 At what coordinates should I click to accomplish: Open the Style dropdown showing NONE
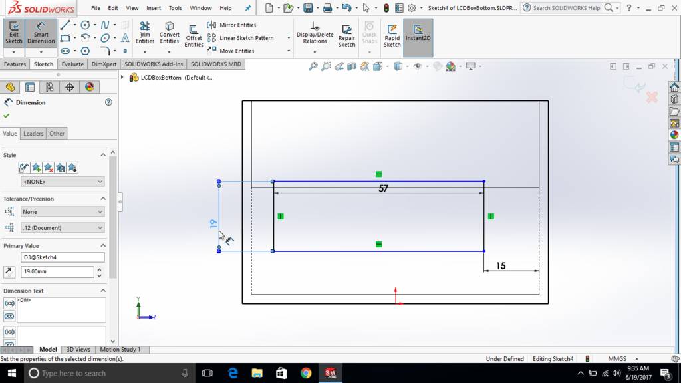click(x=63, y=182)
